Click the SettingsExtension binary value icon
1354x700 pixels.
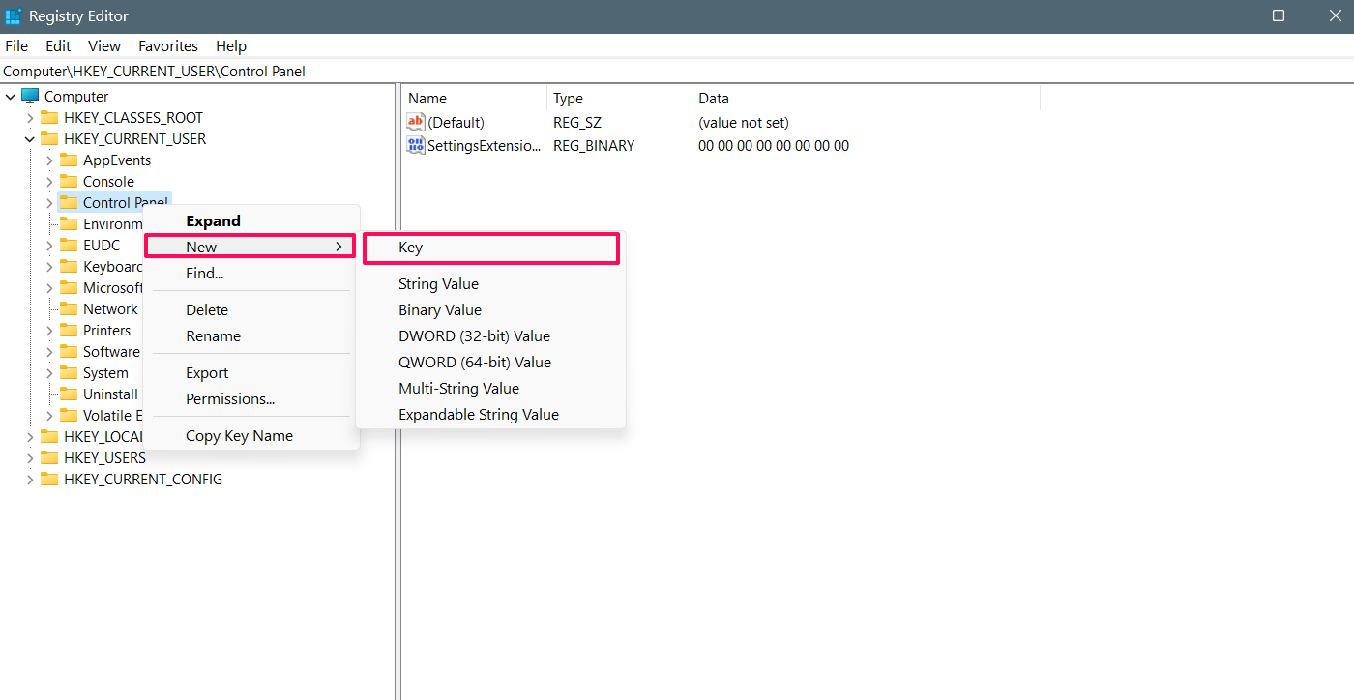pyautogui.click(x=416, y=146)
